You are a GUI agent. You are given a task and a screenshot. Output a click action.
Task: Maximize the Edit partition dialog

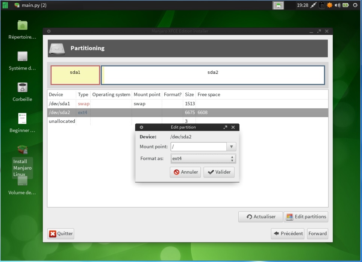click(x=225, y=127)
